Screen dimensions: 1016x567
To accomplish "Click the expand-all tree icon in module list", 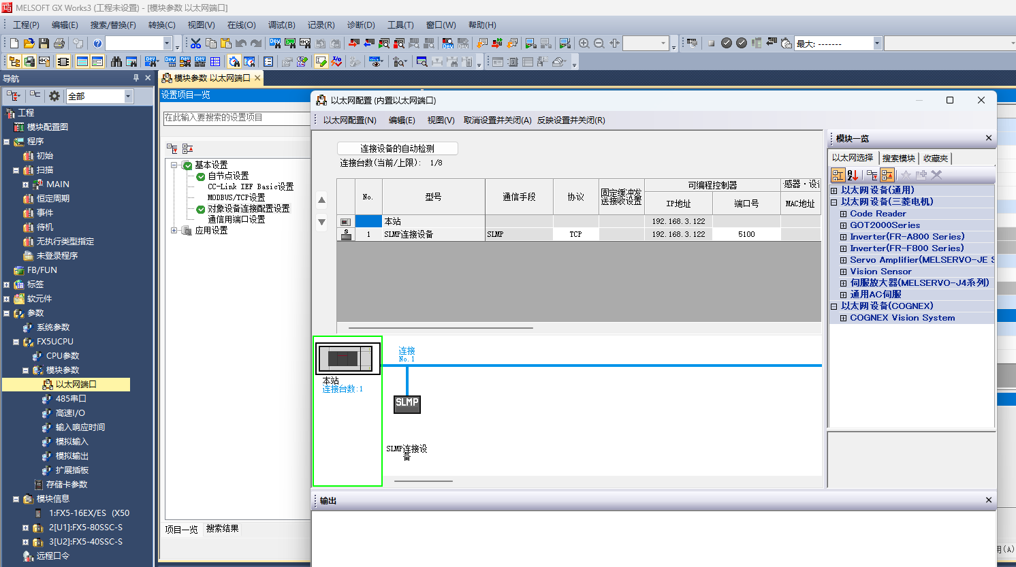I will point(872,175).
